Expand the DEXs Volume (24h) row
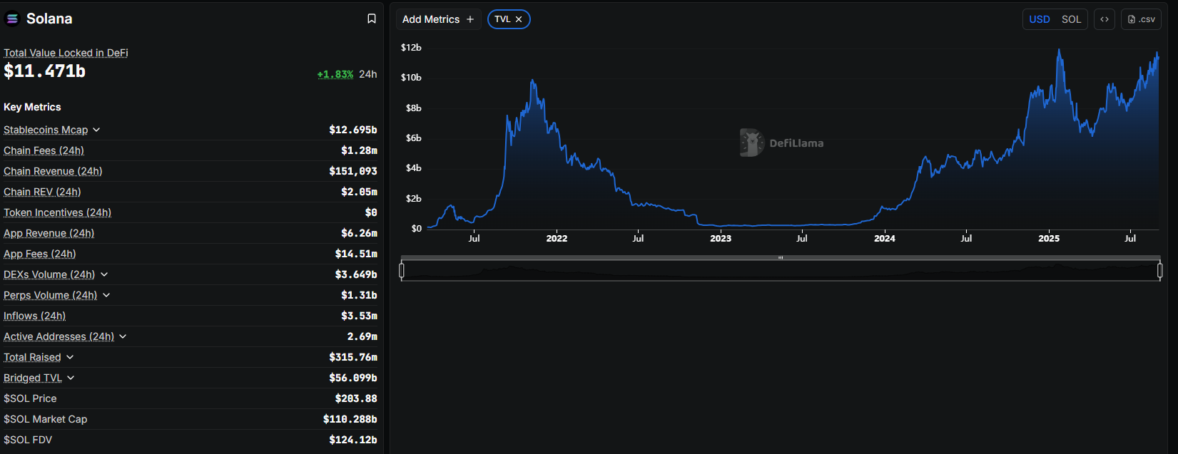Viewport: 1178px width, 454px height. tap(104, 274)
